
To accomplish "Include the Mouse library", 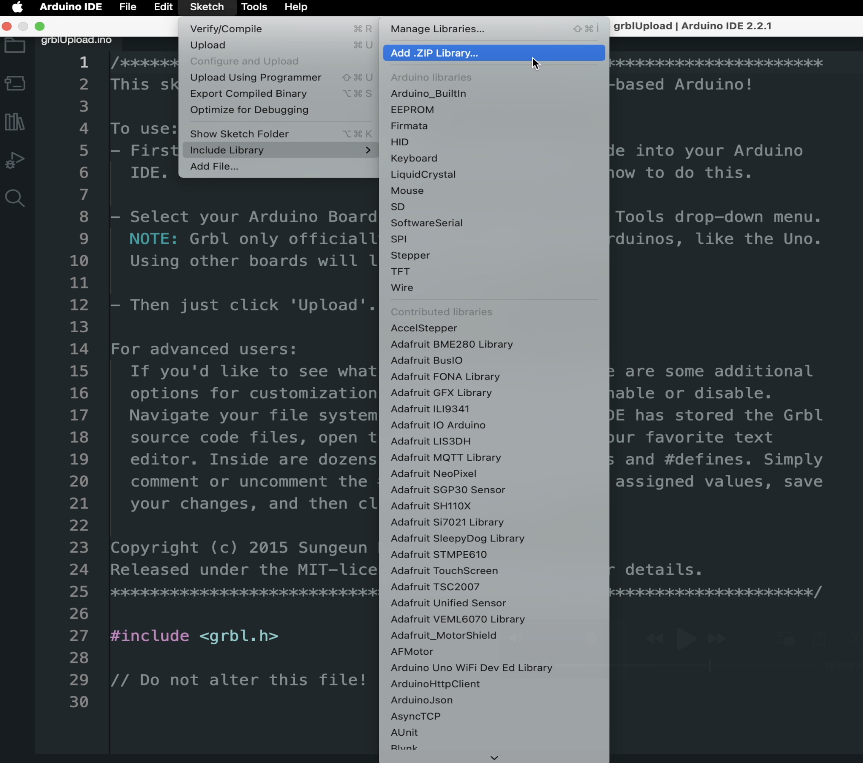I will pyautogui.click(x=494, y=190).
